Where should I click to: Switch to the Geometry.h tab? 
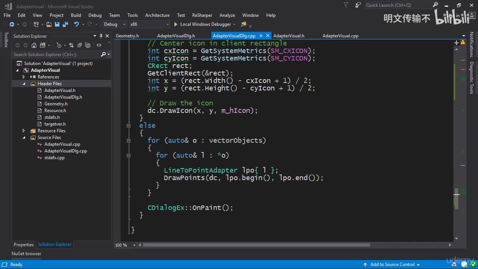click(127, 36)
